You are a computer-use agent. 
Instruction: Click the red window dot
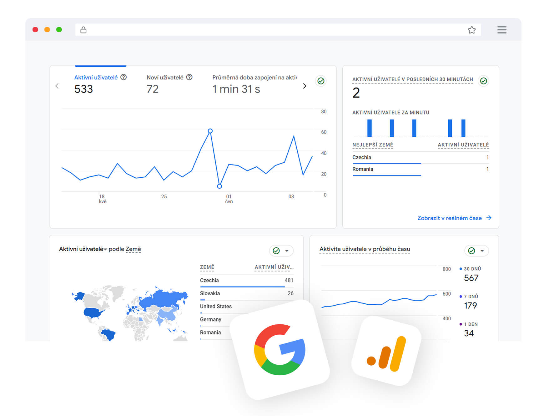tap(35, 30)
